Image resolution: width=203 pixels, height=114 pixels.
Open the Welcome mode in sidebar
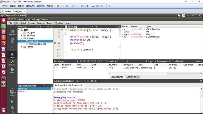point(12,32)
